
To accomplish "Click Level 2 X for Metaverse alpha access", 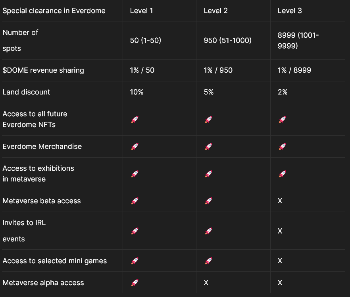I will pos(206,283).
